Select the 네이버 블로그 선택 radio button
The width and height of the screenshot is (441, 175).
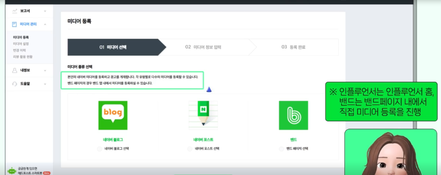99,149
